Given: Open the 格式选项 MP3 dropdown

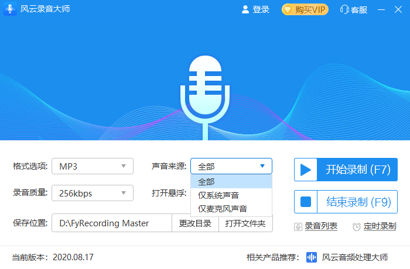Looking at the screenshot, I should point(93,166).
